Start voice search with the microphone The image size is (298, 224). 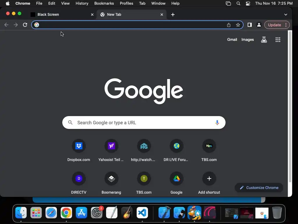click(x=217, y=123)
